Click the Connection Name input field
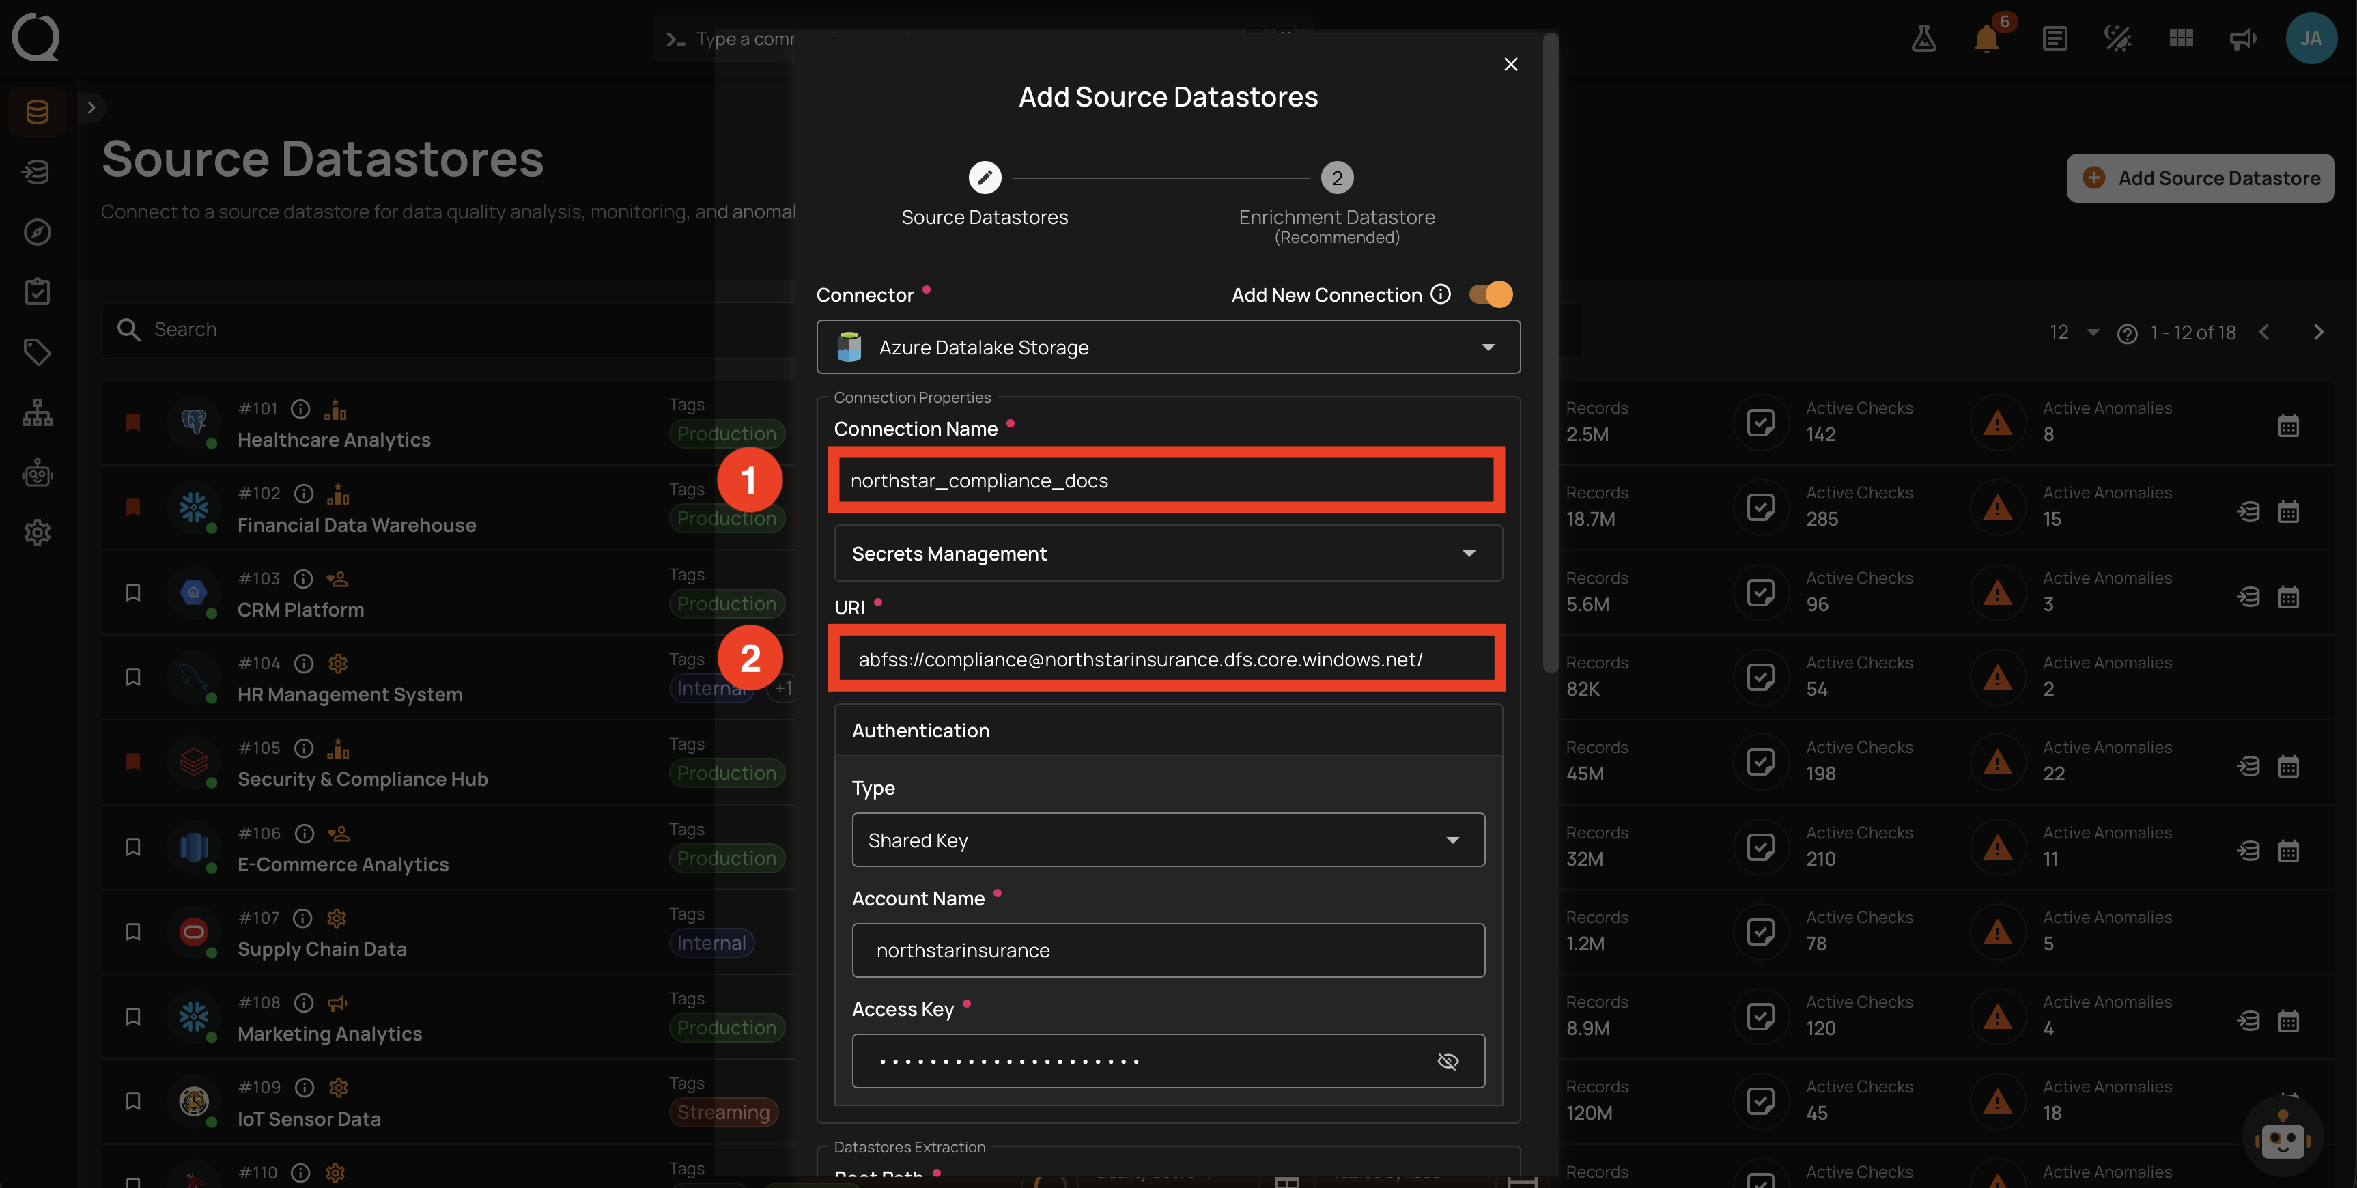This screenshot has width=2357, height=1188. (x=1167, y=479)
